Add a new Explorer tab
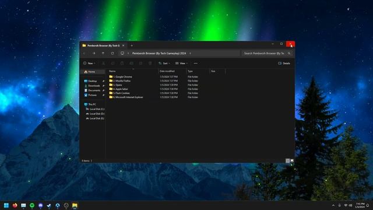This screenshot has width=373, height=210. (132, 45)
